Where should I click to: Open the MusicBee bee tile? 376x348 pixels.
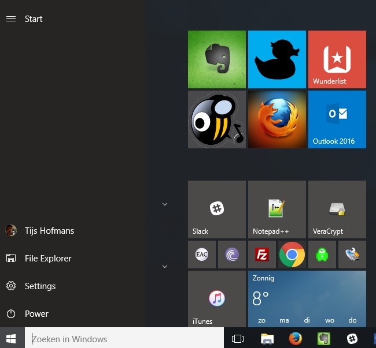(217, 119)
